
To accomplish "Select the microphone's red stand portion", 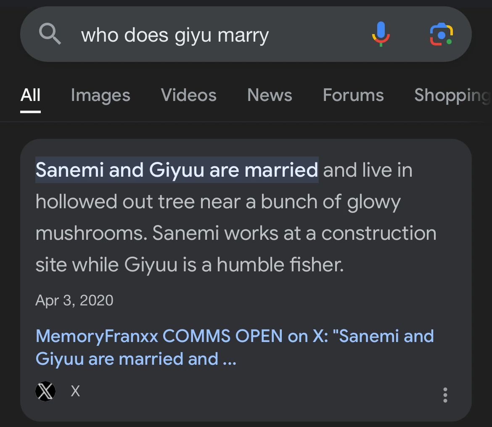I will [x=381, y=40].
